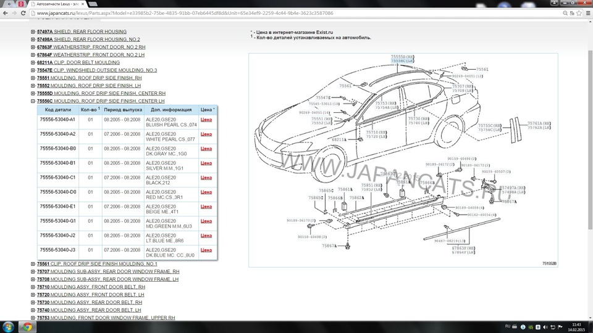Image resolution: width=593 pixels, height=333 pixels.
Task: Click the browser forward arrow
Action: (14, 13)
